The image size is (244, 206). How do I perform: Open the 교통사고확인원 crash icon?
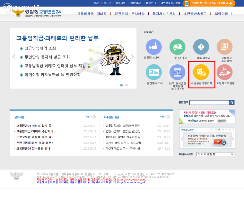pos(224,72)
